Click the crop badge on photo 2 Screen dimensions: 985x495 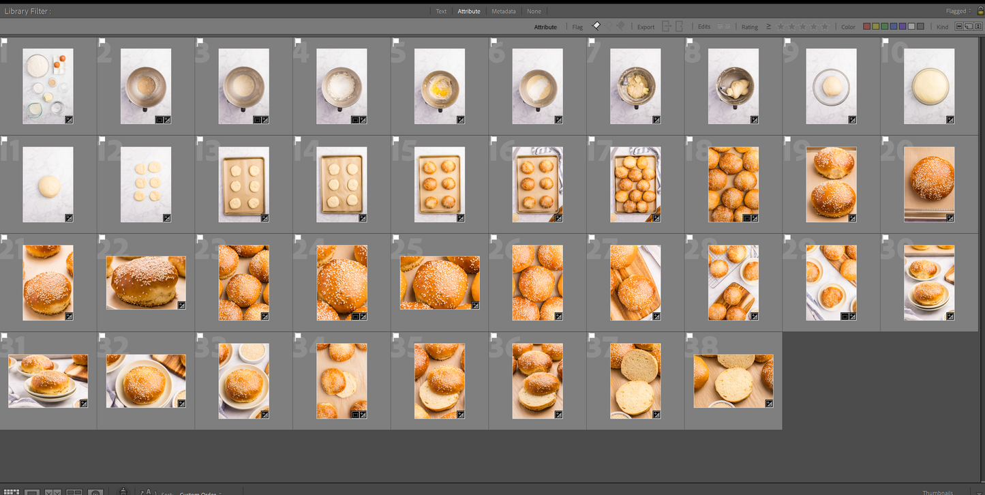point(159,120)
